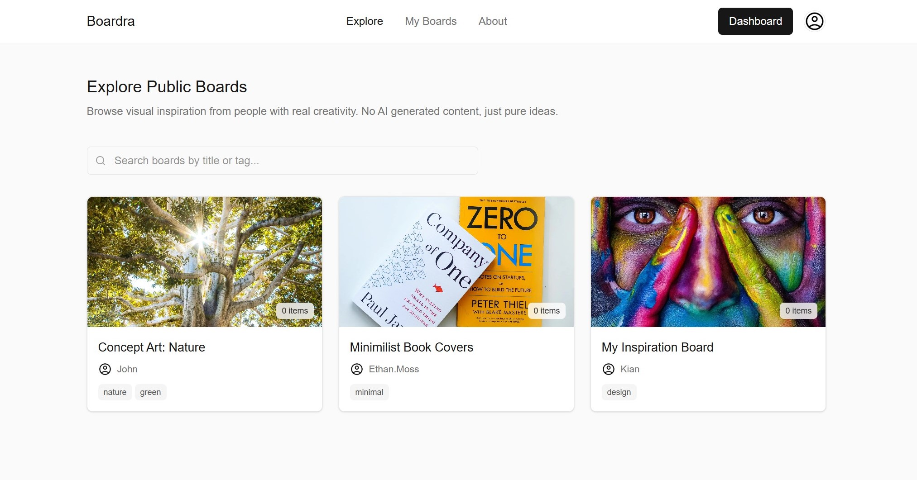
Task: Open the painted face board thumbnail
Action: 708,262
